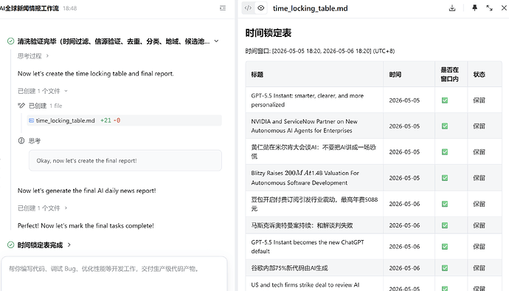Image resolution: width=509 pixels, height=291 pixels.
Task: Toggle preview mode eye icon
Action: 261,8
